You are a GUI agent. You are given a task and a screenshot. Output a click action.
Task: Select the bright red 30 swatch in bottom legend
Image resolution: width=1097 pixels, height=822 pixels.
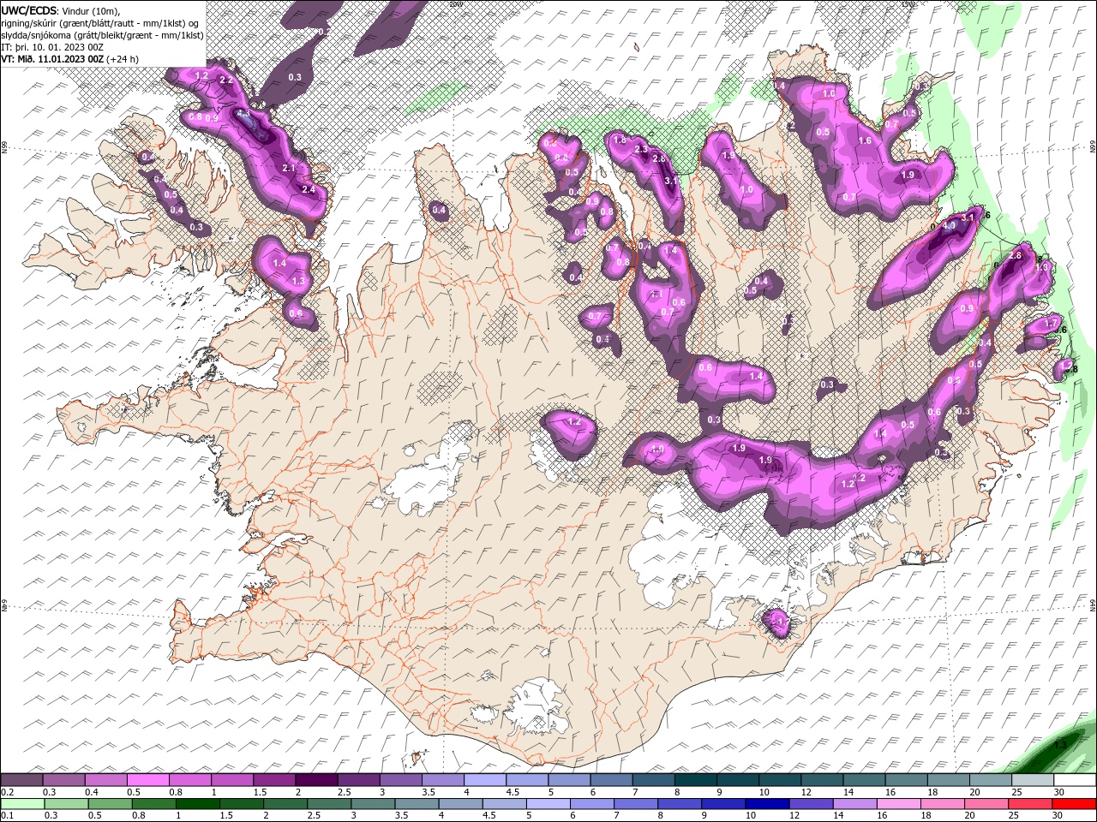tap(1074, 804)
